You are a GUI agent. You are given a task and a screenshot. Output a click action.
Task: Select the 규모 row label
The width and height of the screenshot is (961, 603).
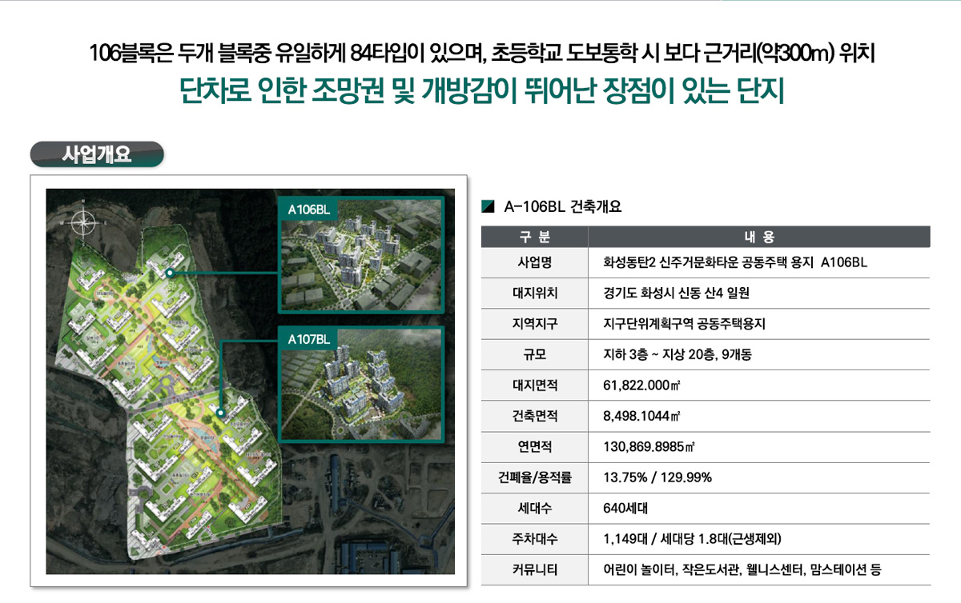(535, 354)
